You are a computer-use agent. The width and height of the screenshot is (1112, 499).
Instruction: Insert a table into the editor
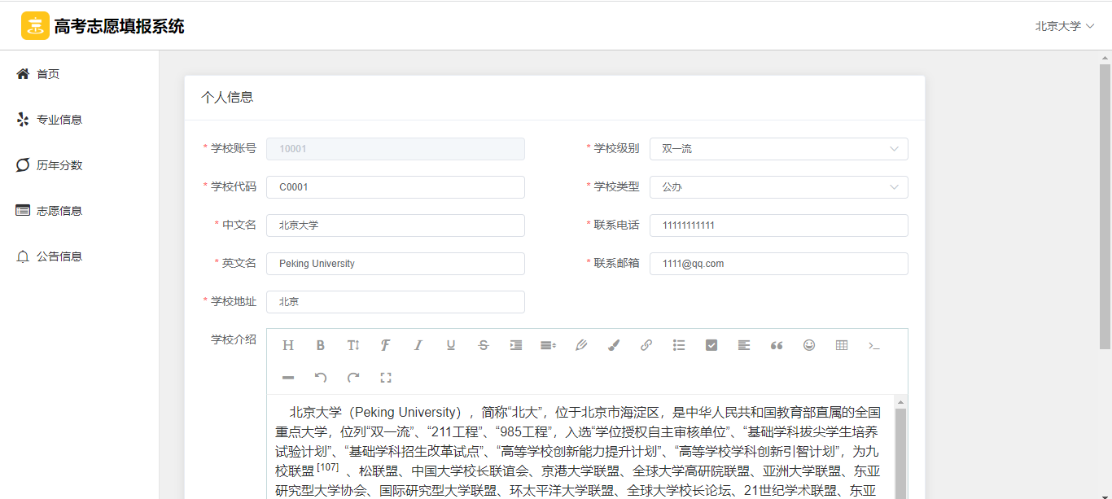point(842,345)
